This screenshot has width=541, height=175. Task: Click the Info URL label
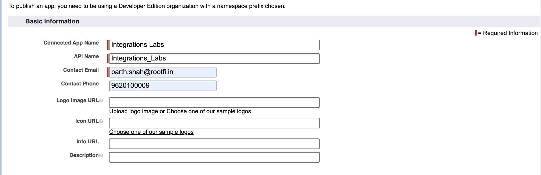click(87, 142)
